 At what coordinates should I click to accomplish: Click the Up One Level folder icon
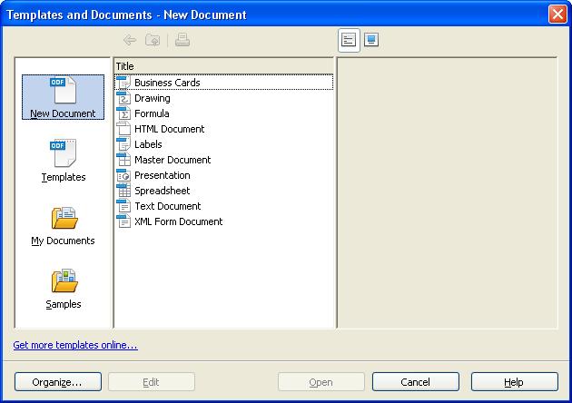[153, 40]
